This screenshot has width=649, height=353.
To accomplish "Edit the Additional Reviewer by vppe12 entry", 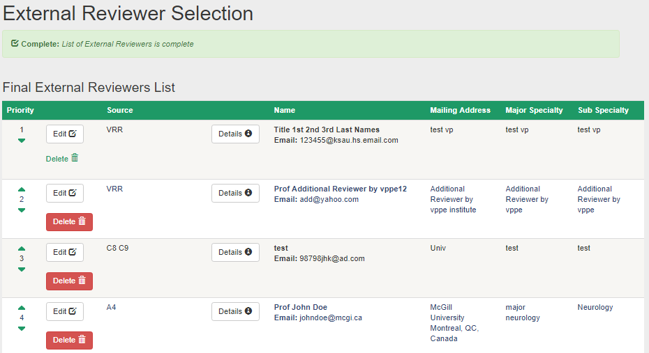I will [65, 193].
